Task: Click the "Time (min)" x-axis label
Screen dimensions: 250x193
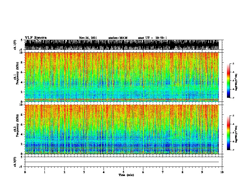Action: (126, 175)
